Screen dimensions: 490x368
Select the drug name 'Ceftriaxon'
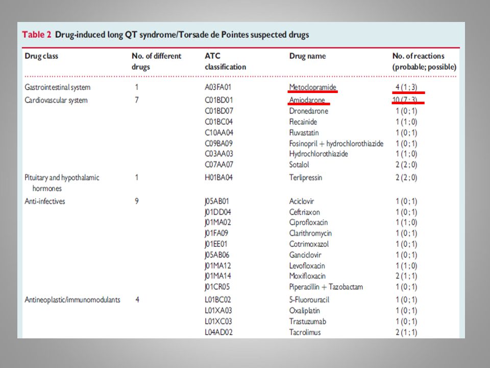tap(304, 212)
